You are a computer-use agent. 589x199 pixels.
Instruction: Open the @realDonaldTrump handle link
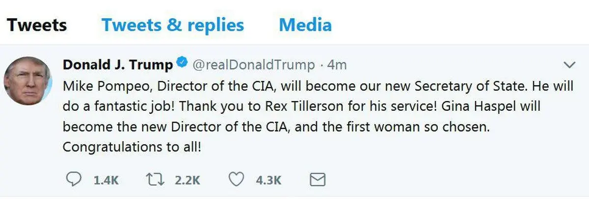point(252,65)
